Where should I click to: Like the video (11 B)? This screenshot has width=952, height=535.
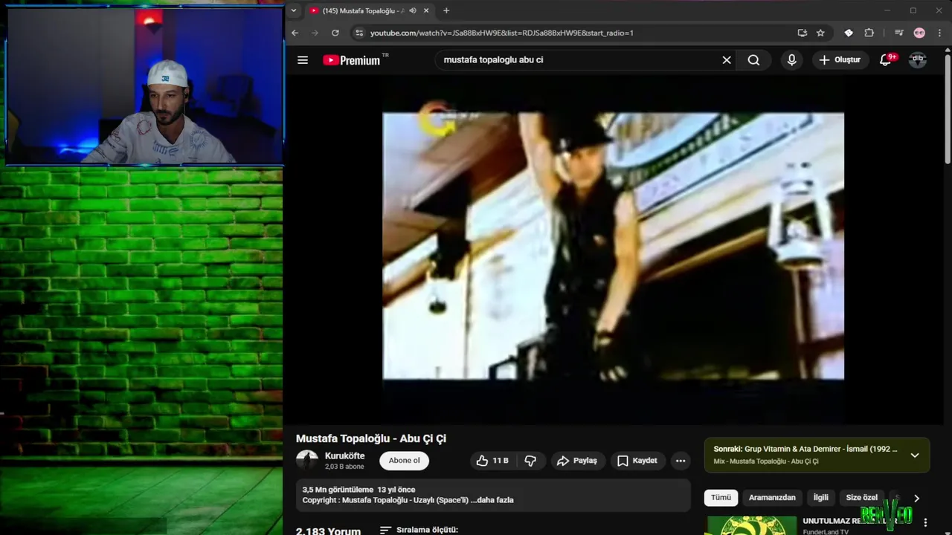[x=492, y=461]
